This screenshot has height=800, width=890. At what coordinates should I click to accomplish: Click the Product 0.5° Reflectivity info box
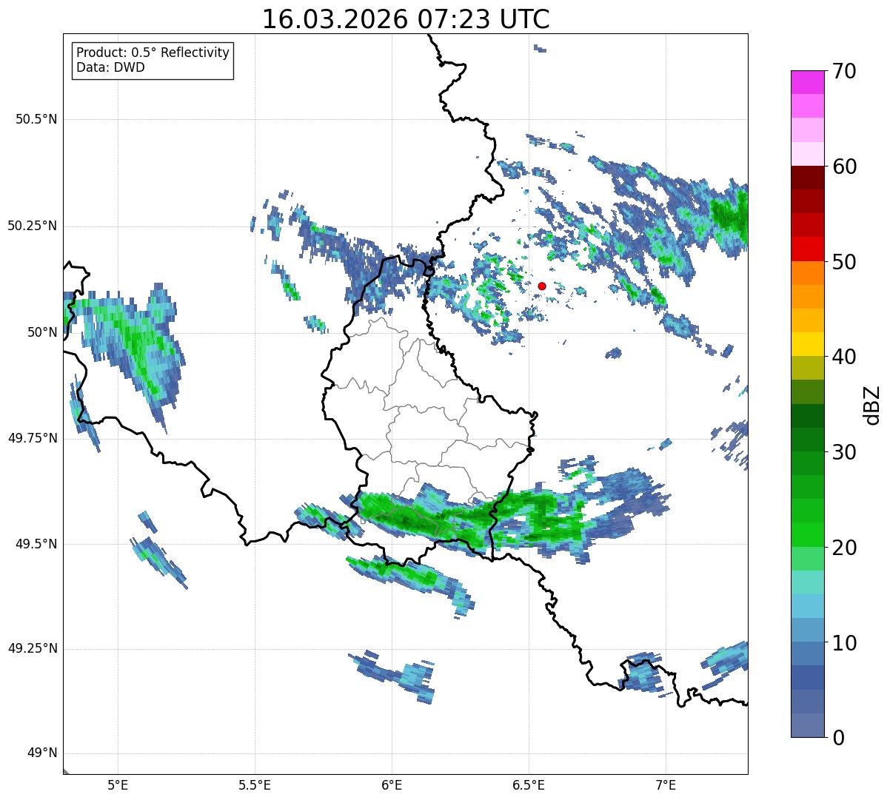click(x=153, y=60)
